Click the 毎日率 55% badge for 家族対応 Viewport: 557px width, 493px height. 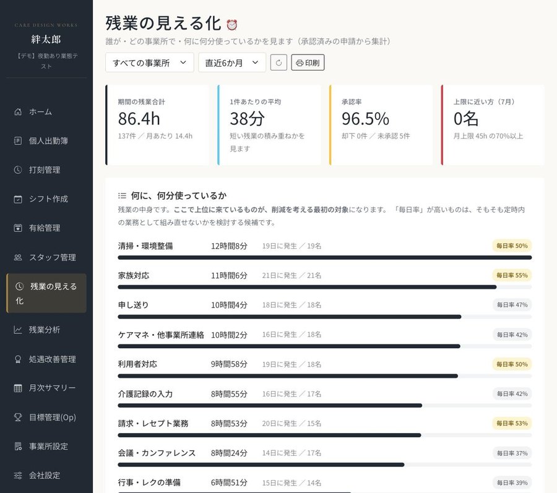point(512,275)
